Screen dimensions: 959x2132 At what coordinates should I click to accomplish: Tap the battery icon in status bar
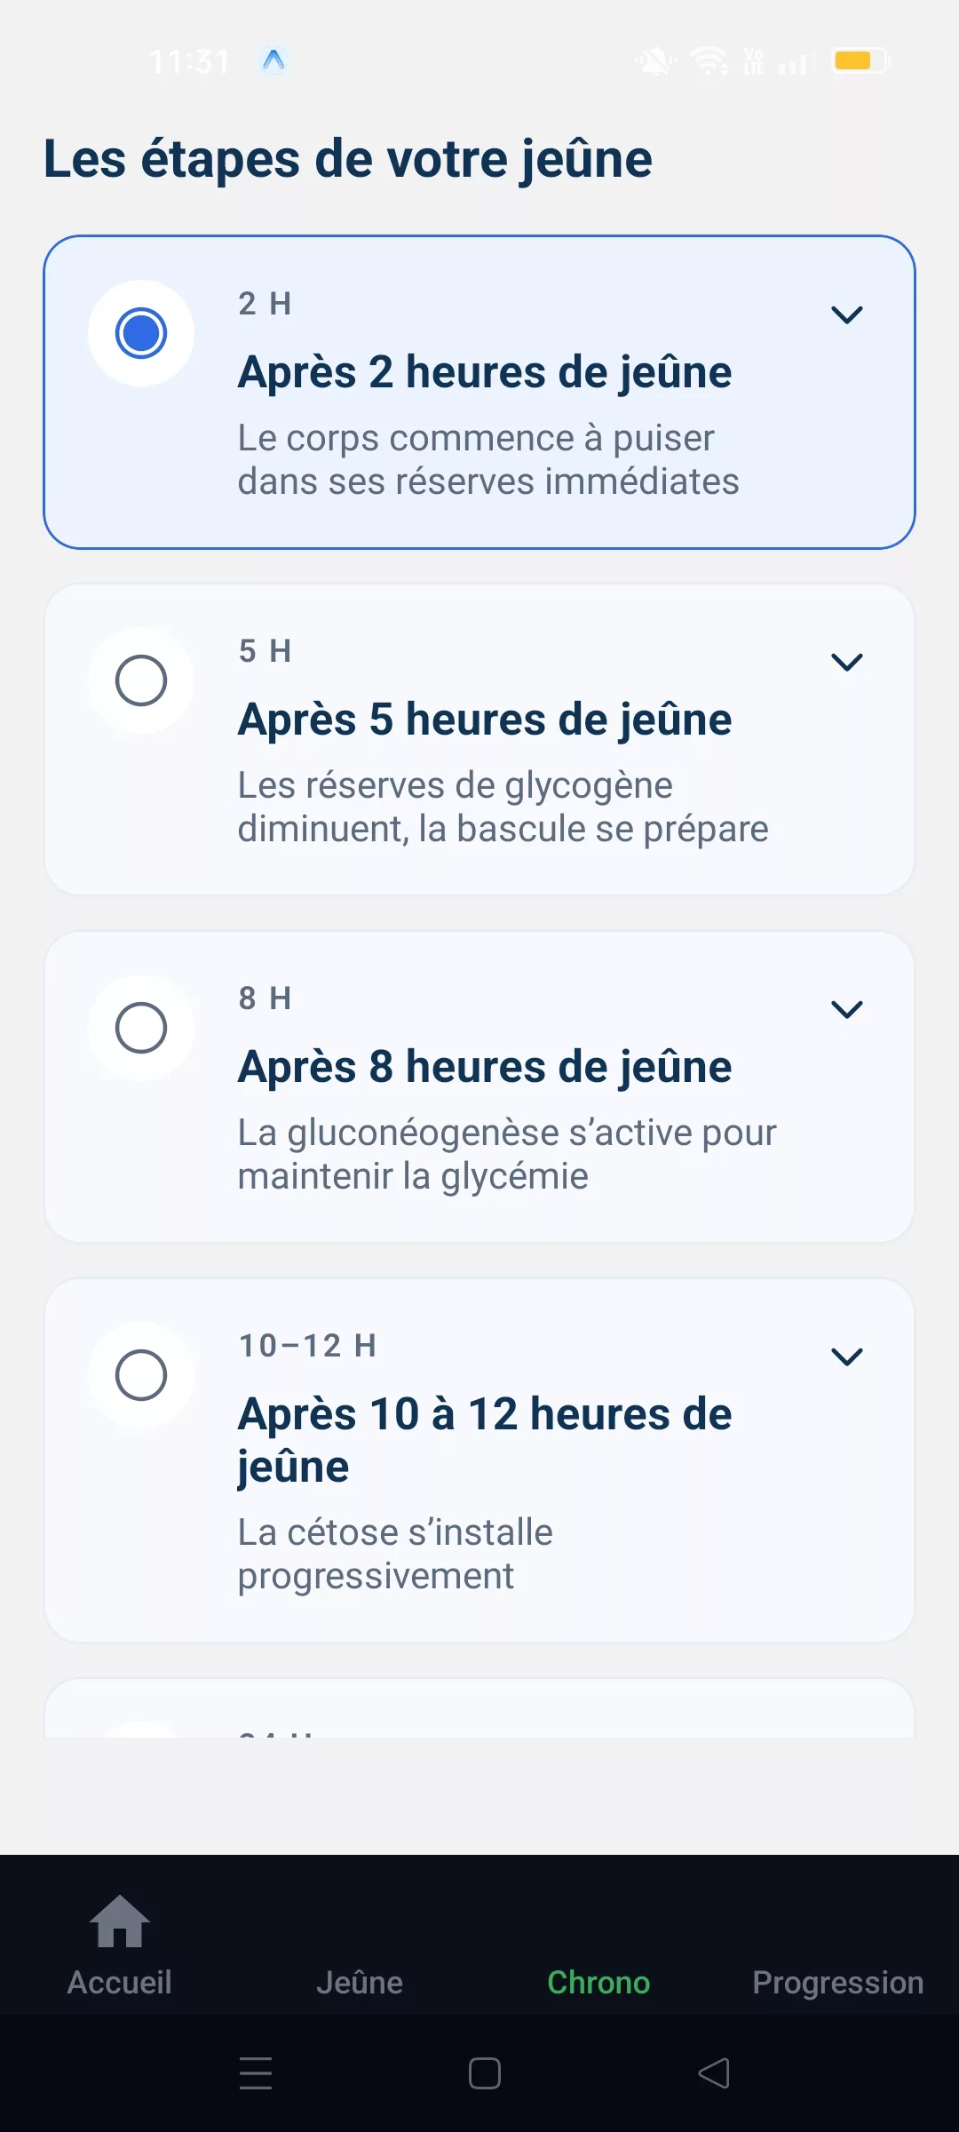(859, 60)
